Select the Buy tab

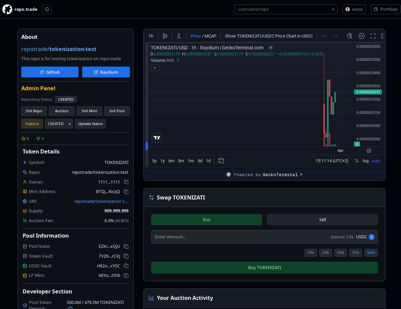tap(207, 219)
